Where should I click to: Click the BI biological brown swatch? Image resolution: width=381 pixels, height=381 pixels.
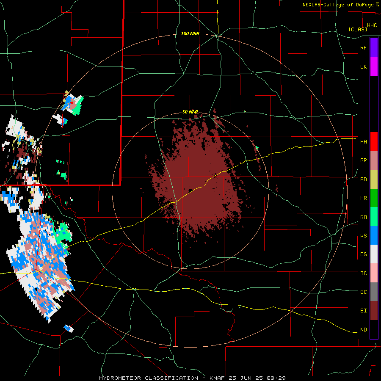point(374,311)
